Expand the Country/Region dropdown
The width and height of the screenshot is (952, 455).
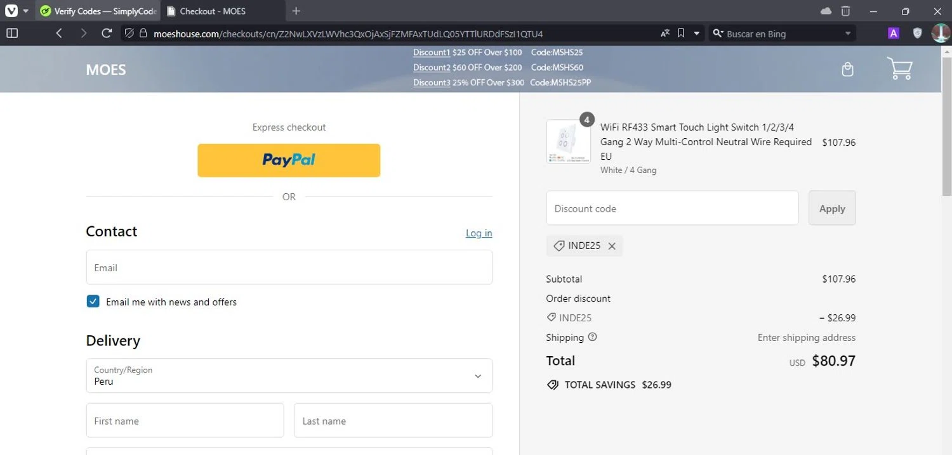point(289,376)
